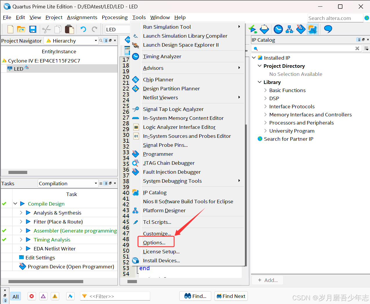Click Program Device (Open Programmer) task
The image size is (370, 304).
(x=71, y=267)
